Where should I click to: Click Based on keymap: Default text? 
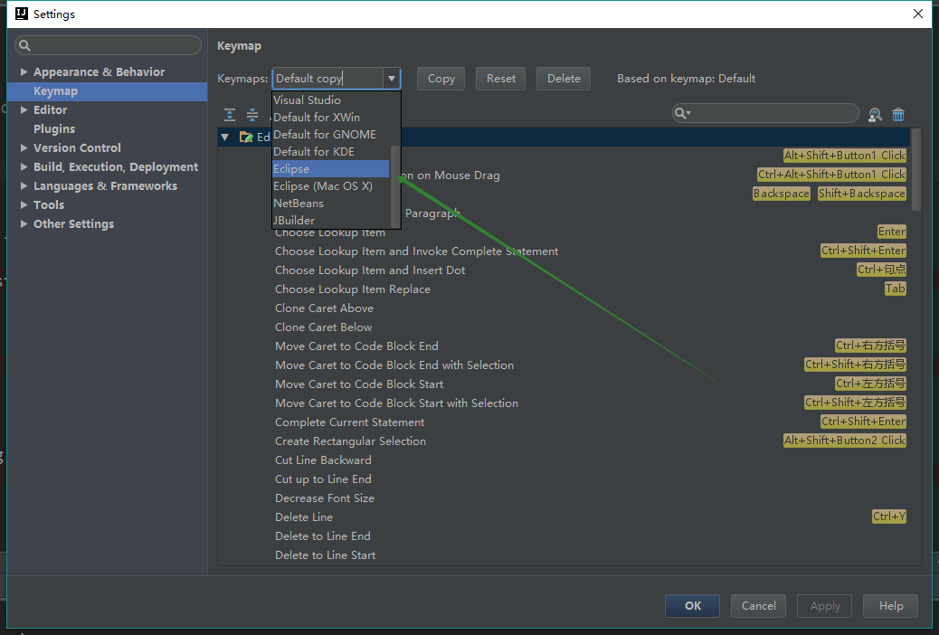tap(686, 79)
